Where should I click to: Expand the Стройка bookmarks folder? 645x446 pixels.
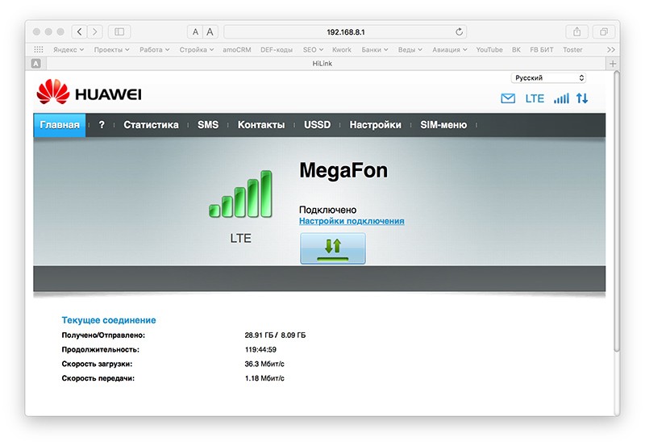click(197, 49)
